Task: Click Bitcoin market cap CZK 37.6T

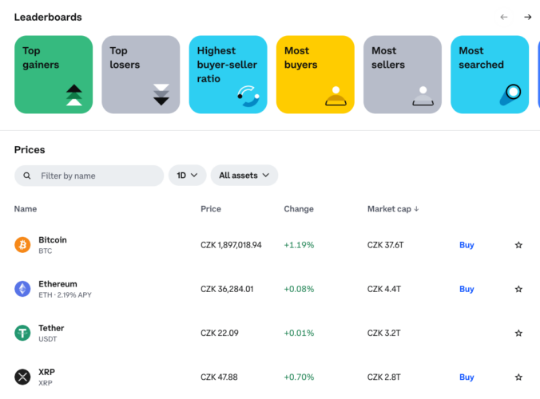Action: pos(385,245)
